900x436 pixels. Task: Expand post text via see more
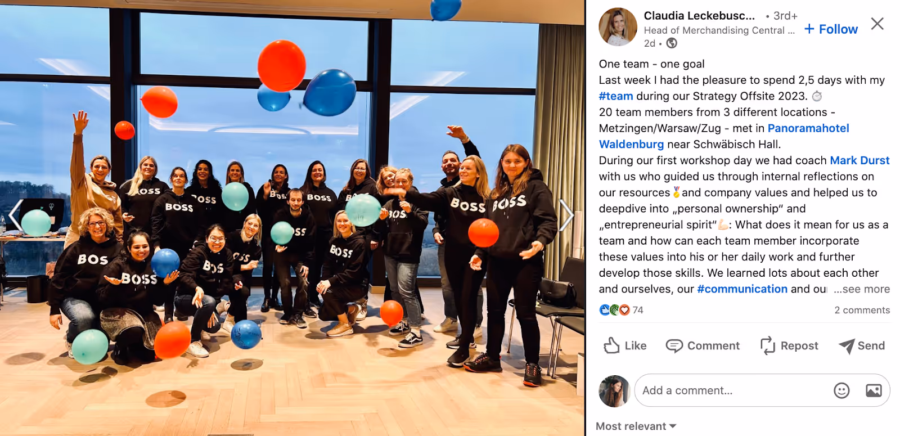pyautogui.click(x=862, y=289)
